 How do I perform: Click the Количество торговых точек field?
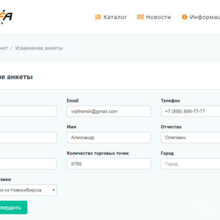pos(109,164)
